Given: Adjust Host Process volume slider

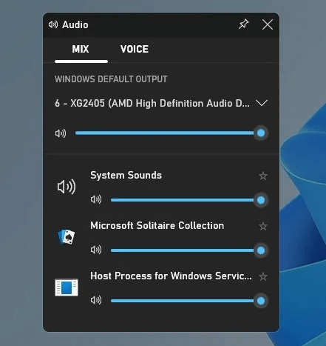Looking at the screenshot, I should point(189,301).
